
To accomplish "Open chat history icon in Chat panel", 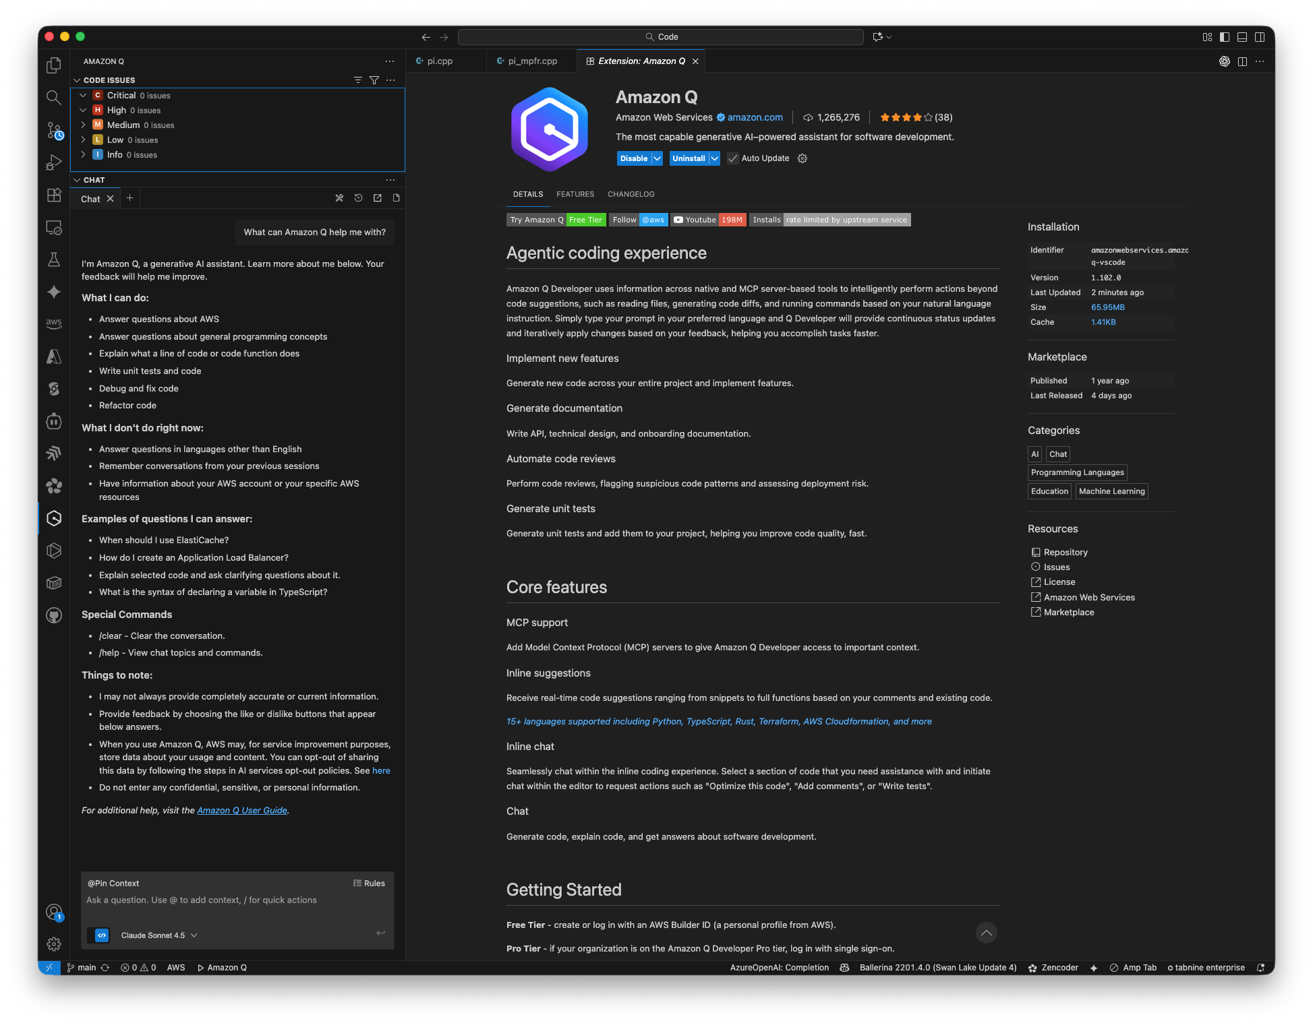I will pyautogui.click(x=359, y=198).
